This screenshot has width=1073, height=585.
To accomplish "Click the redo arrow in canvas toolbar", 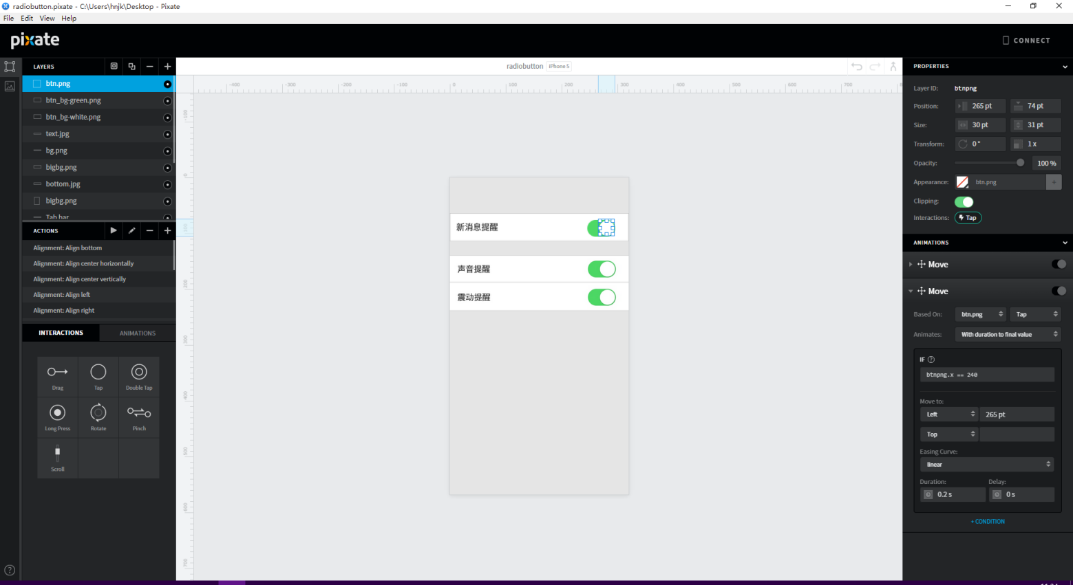I will click(875, 66).
